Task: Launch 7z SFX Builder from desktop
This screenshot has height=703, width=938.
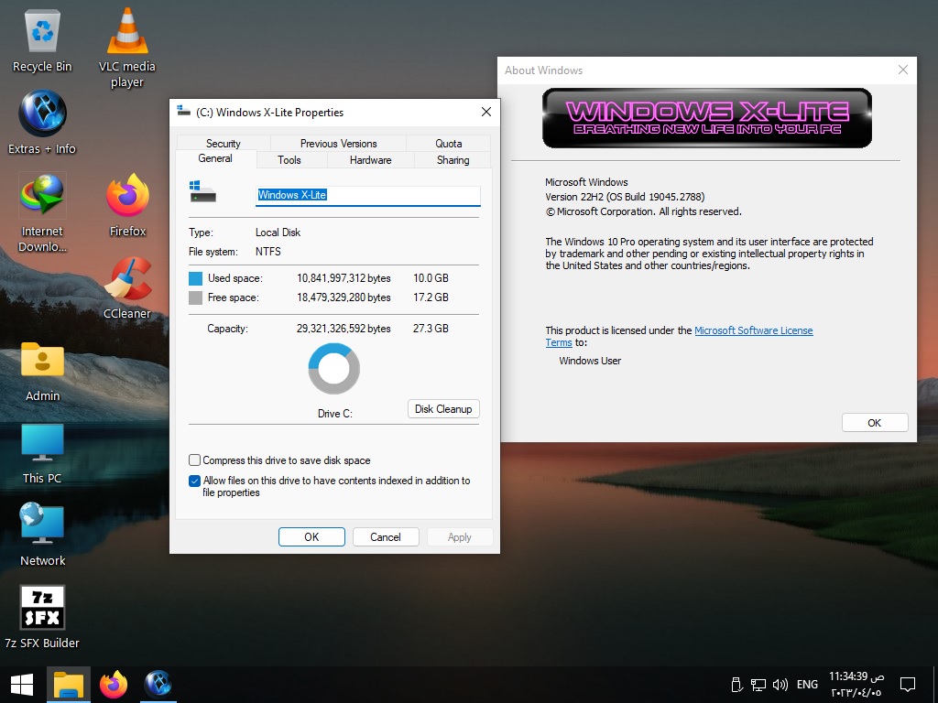Action: click(42, 617)
